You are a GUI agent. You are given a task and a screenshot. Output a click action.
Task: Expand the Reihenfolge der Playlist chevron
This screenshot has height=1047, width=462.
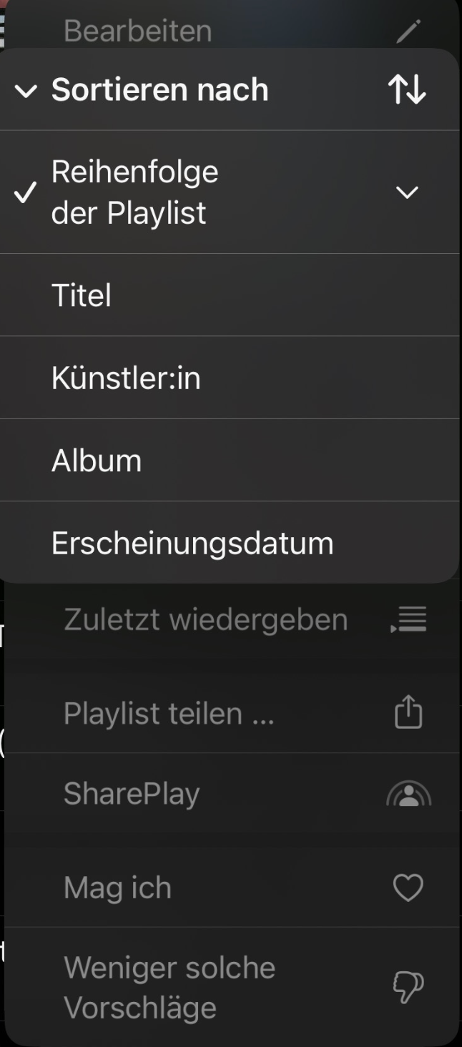coord(407,192)
